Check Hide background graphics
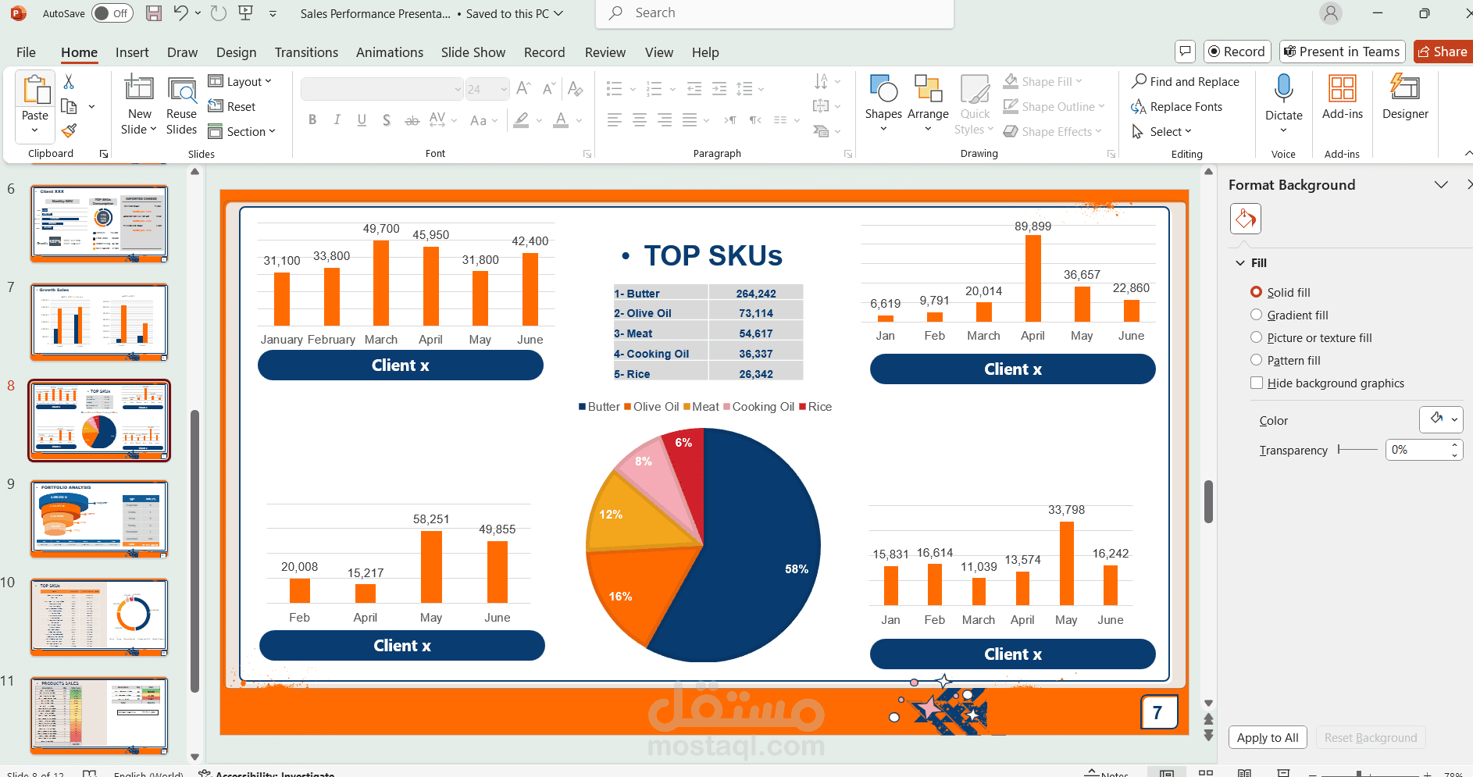Screen dimensions: 1473x777 click(1257, 383)
